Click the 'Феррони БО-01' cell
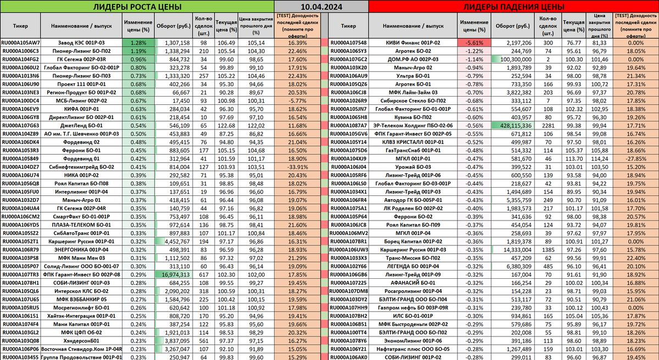 [x=81, y=150]
